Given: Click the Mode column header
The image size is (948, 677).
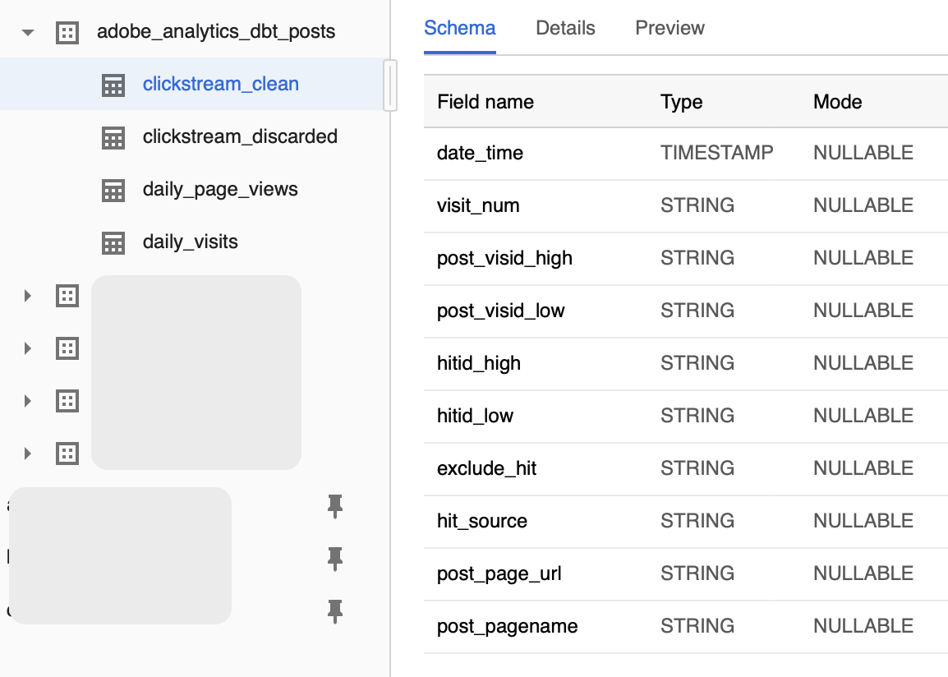Looking at the screenshot, I should [837, 102].
